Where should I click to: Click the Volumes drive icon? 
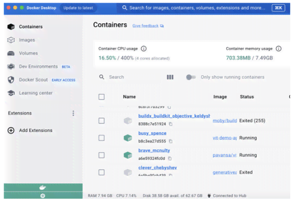(x=11, y=54)
